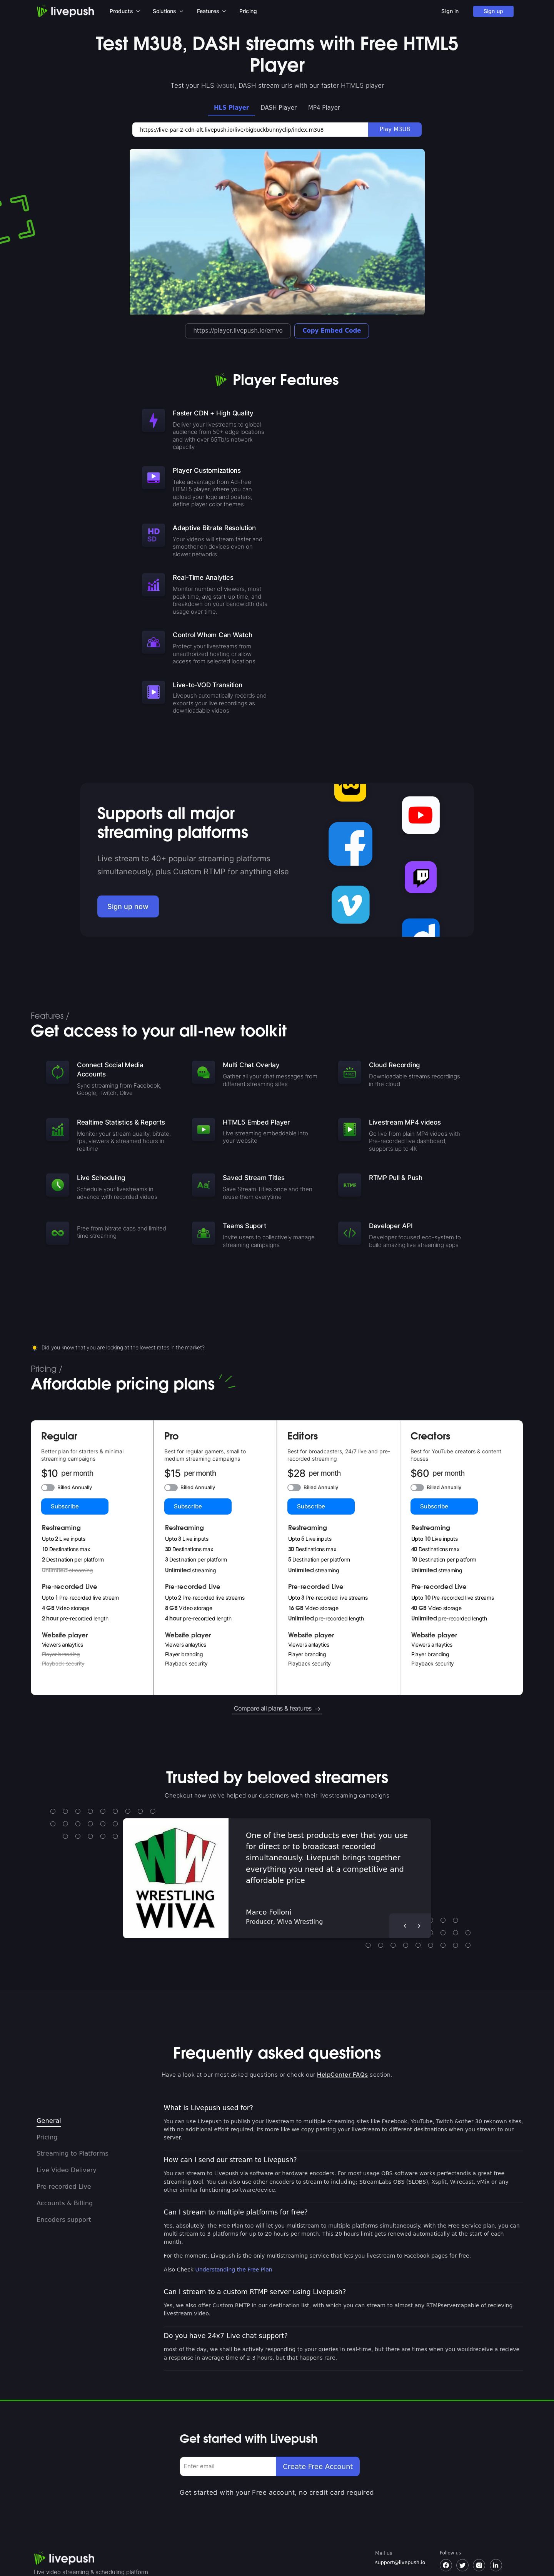Click the YouTube platform icon
Image resolution: width=554 pixels, height=2576 pixels.
pyautogui.click(x=420, y=815)
